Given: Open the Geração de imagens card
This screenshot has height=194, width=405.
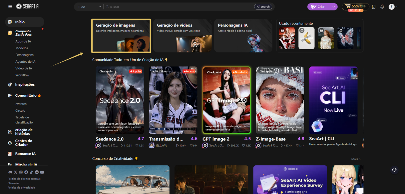Looking at the screenshot, I should 121,36.
